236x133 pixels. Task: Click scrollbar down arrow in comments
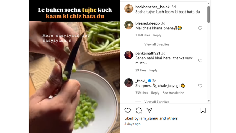pyautogui.click(x=208, y=101)
